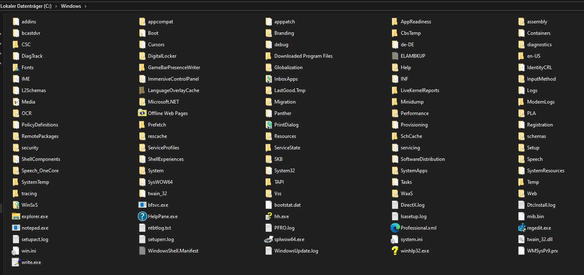Viewport: 584px width, 275px height.
Task: Select the splwow64.exe printer icon
Action: tap(268, 239)
